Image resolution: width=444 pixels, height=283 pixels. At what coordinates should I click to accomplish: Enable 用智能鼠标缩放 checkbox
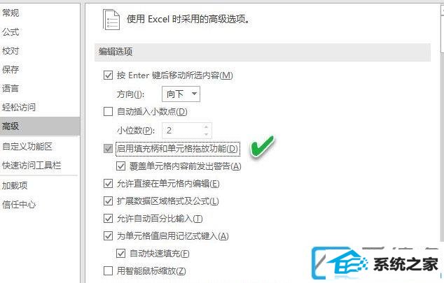[108, 271]
